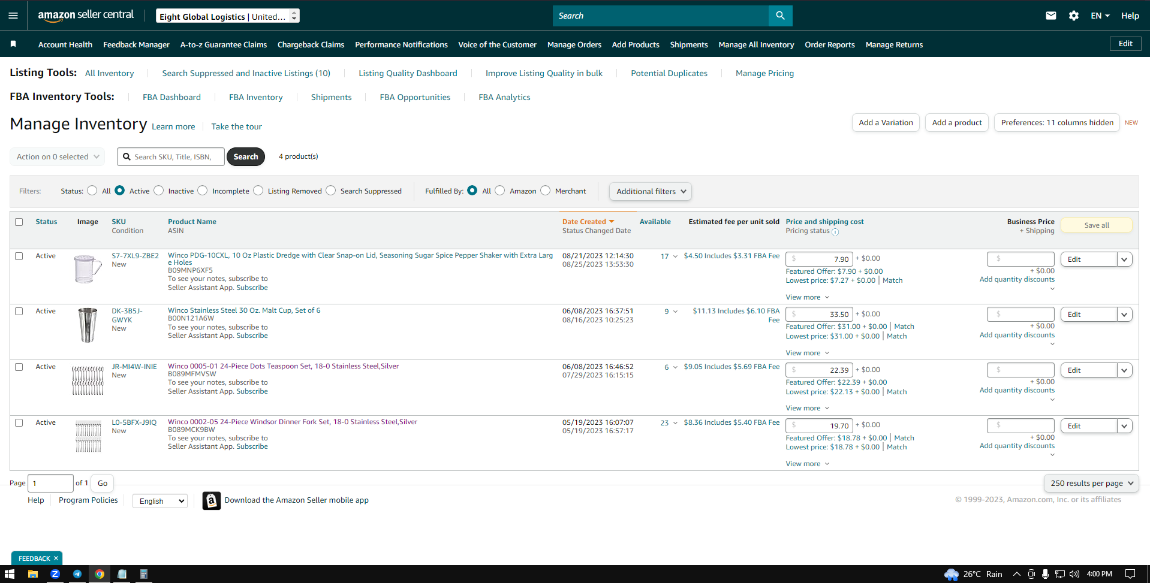1150x583 pixels.
Task: Open the mail messages icon
Action: pyautogui.click(x=1050, y=16)
